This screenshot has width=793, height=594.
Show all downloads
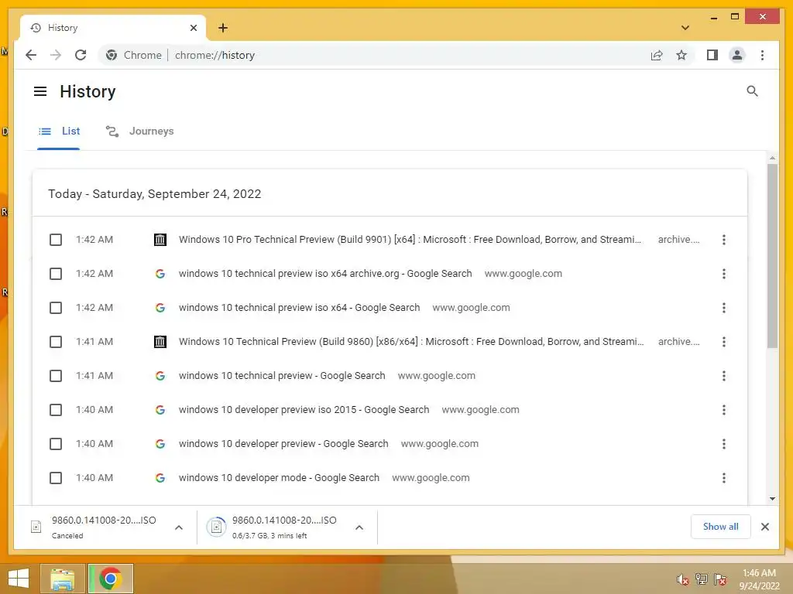point(721,527)
